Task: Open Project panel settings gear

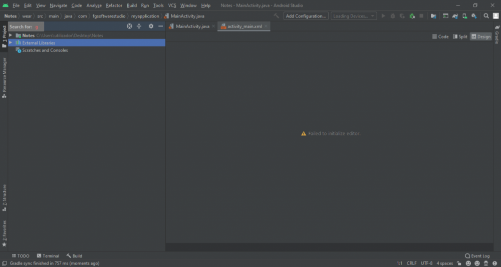Action: coord(151,26)
